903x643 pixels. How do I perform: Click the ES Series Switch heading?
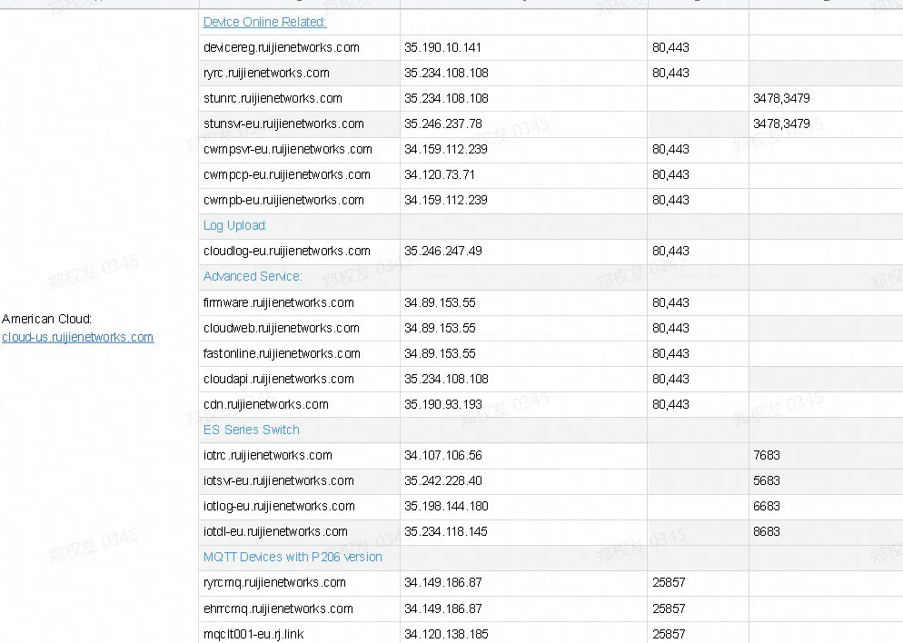click(x=251, y=430)
